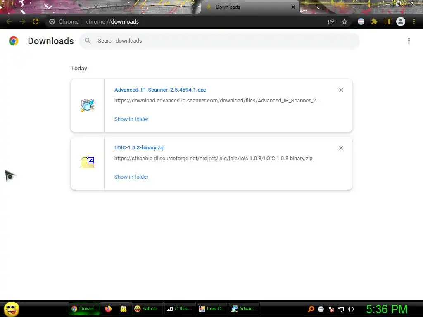Viewport: 423px width, 317px height.
Task: Open the share page icon in address bar
Action: pos(331,21)
